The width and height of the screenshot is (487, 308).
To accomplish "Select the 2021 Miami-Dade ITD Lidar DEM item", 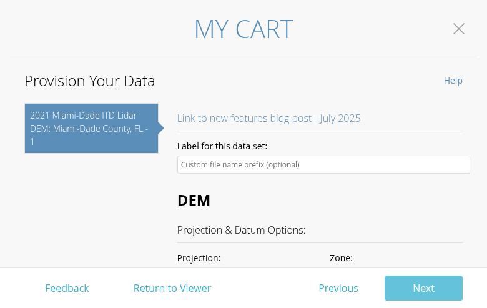I will (91, 128).
